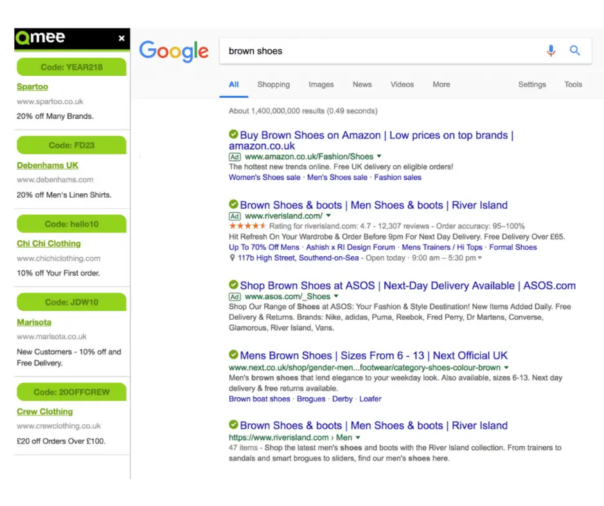This screenshot has width=604, height=506.
Task: Switch to the Images tab
Action: [321, 84]
